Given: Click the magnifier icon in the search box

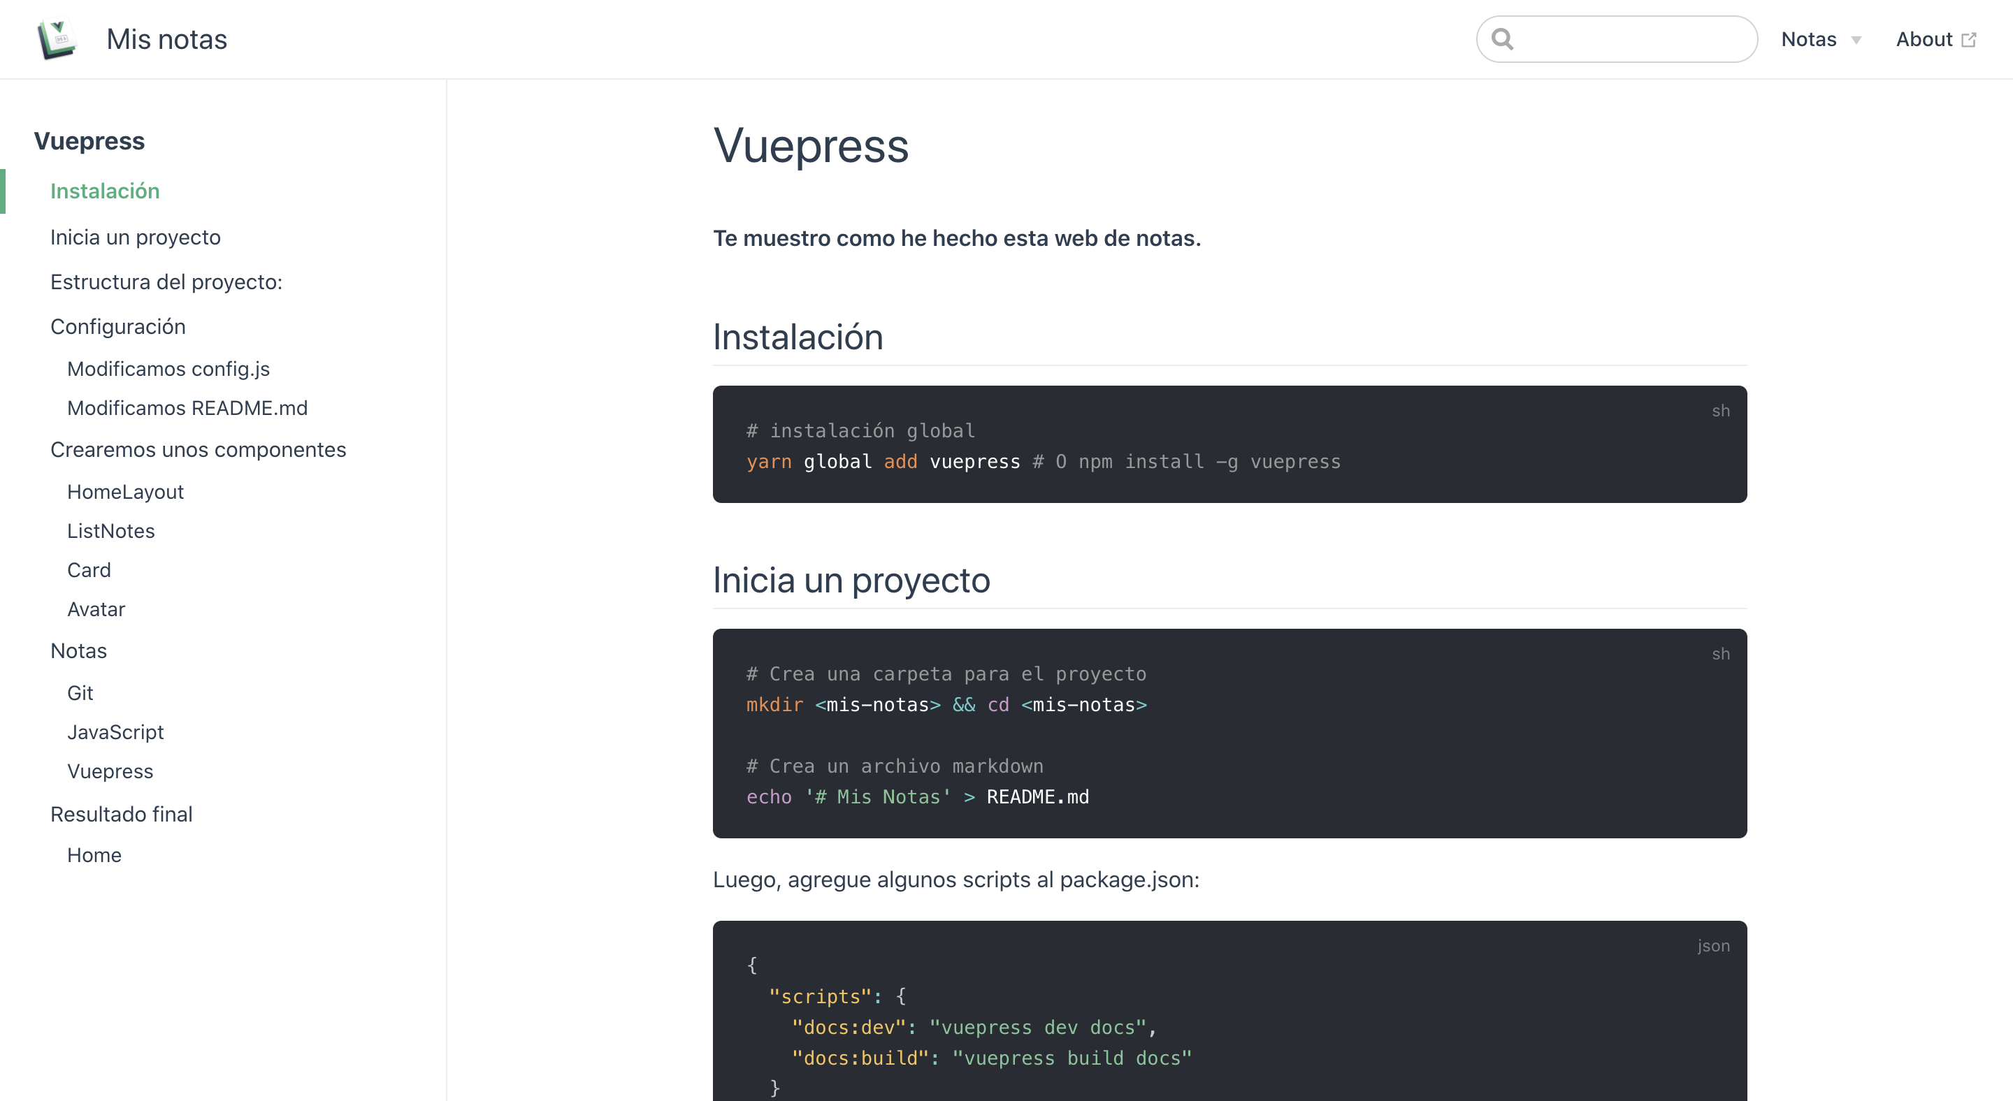Looking at the screenshot, I should click(1502, 39).
